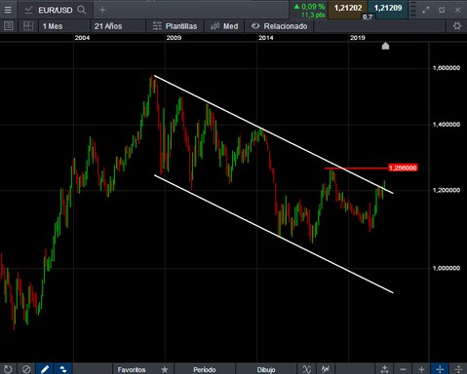Open Plantillas templates menu
The width and height of the screenshot is (467, 374).
(175, 26)
